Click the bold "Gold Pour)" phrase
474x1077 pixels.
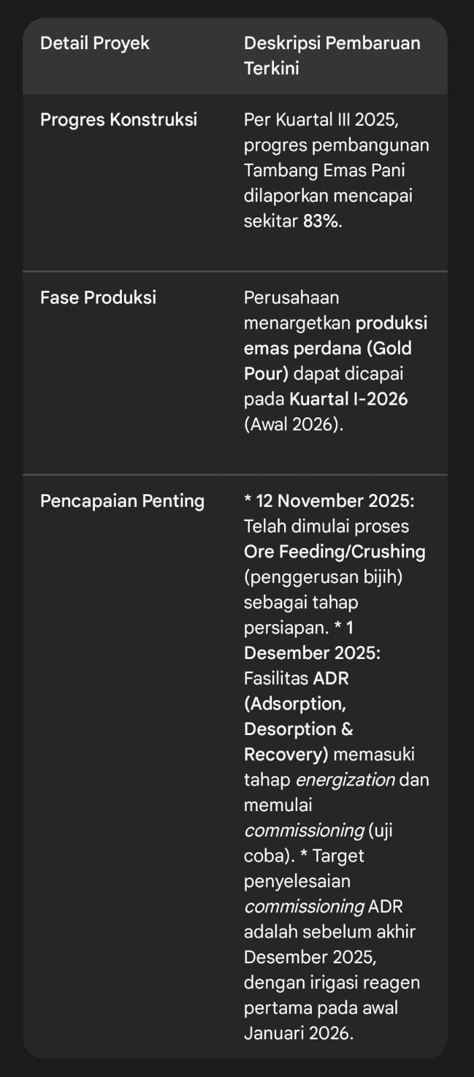tap(266, 374)
